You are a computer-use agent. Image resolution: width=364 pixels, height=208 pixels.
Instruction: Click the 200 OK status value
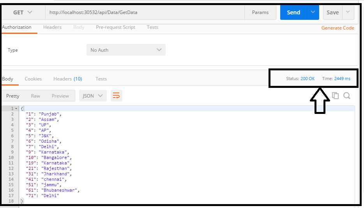pyautogui.click(x=307, y=79)
